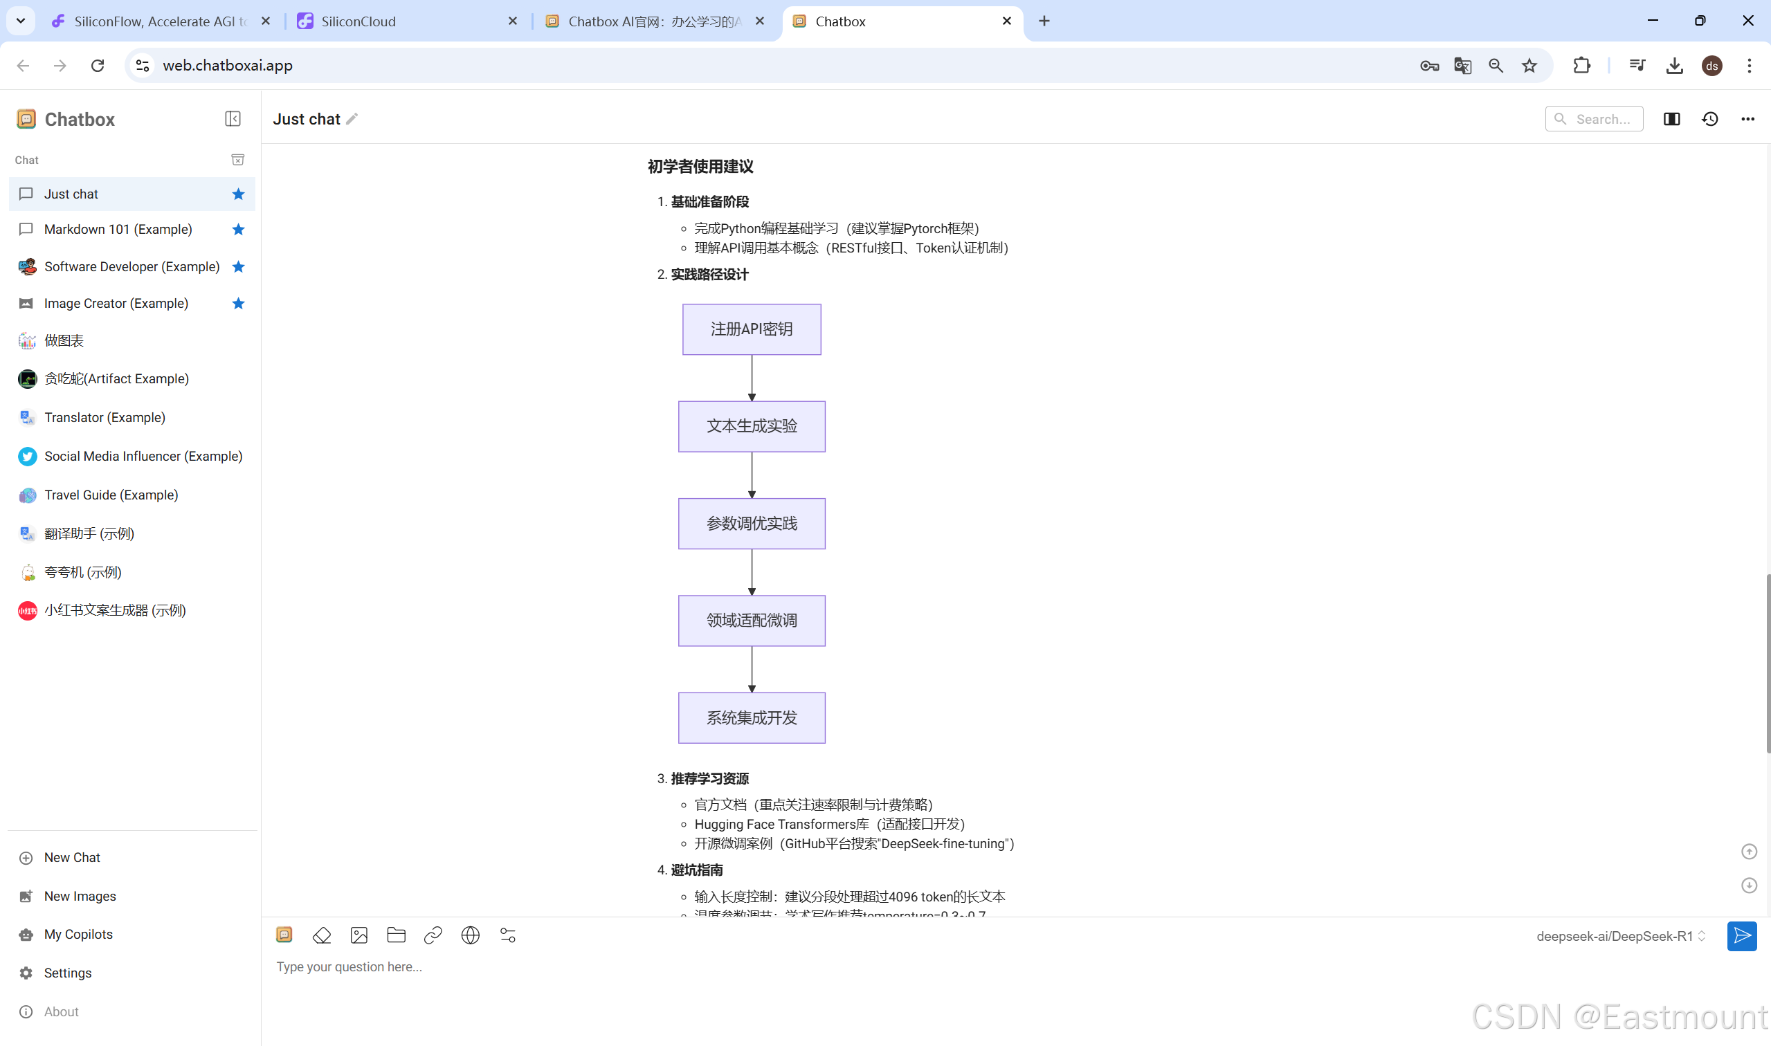Open the chat history clock icon
The width and height of the screenshot is (1771, 1046).
point(1709,119)
